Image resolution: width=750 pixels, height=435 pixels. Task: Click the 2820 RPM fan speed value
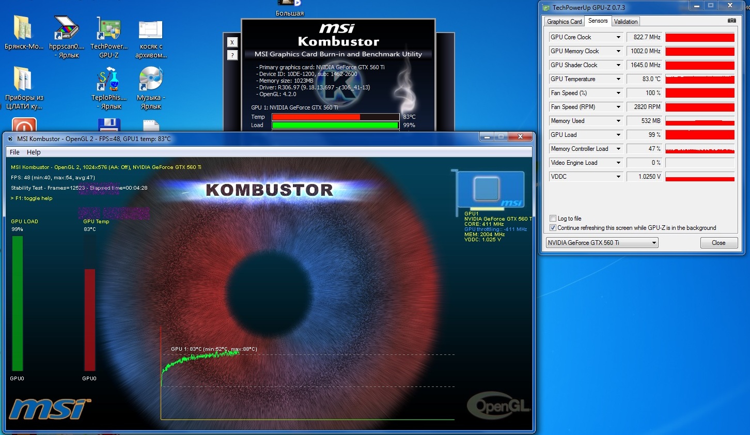645,107
